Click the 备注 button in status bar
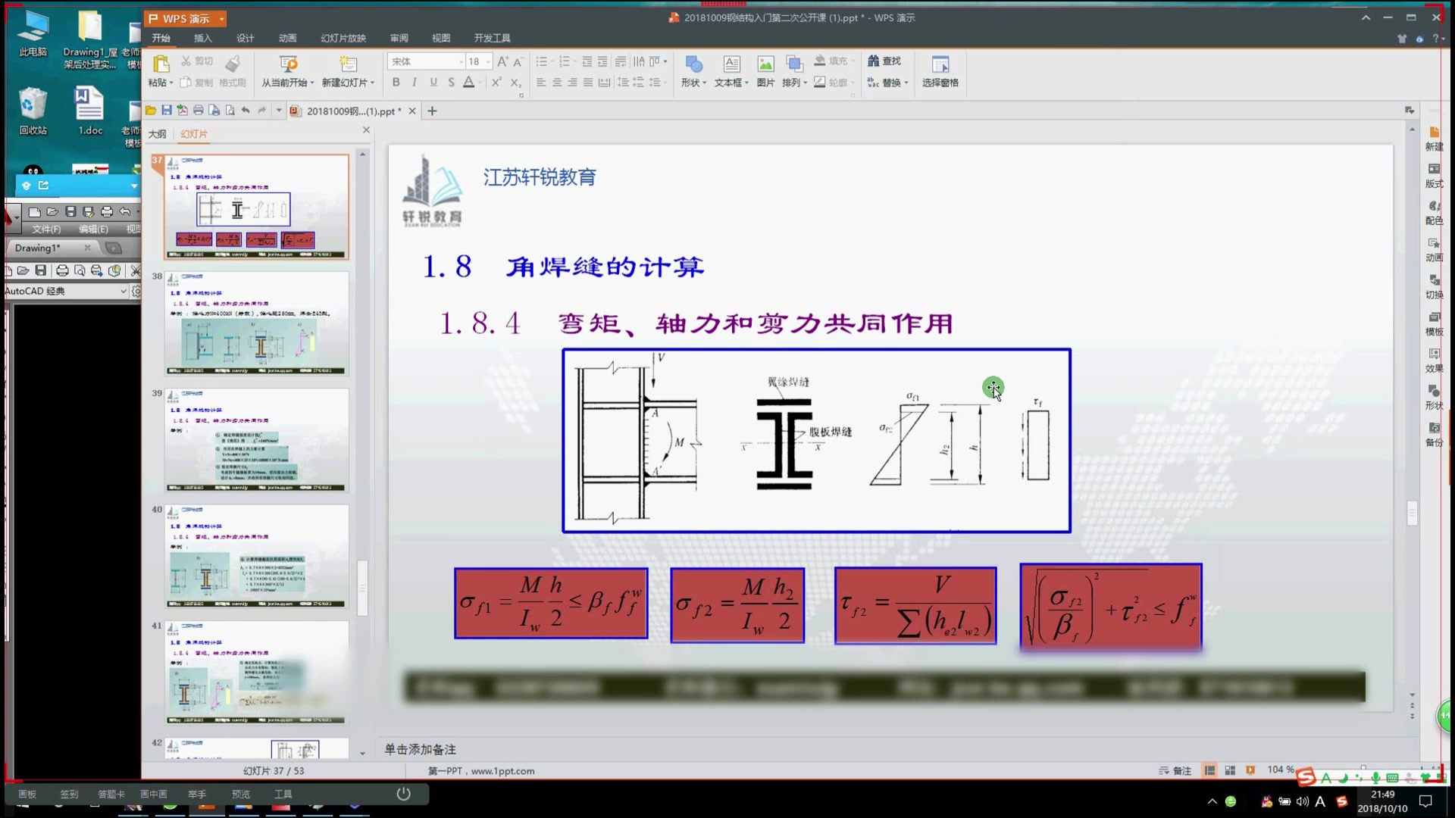This screenshot has width=1455, height=818. [1175, 770]
